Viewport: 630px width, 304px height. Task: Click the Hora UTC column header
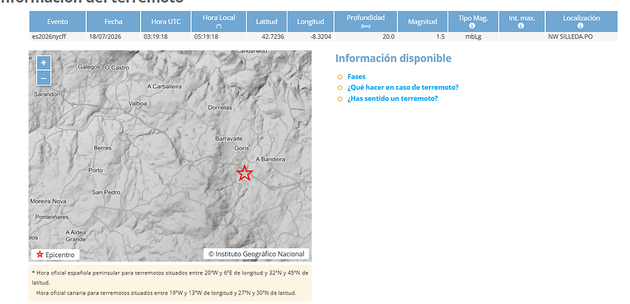(x=166, y=22)
